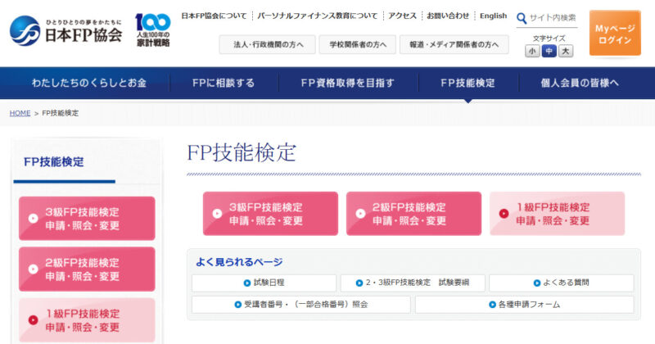Open お問い合わせ link in header
Screen dimensions: 655x344
coord(448,16)
